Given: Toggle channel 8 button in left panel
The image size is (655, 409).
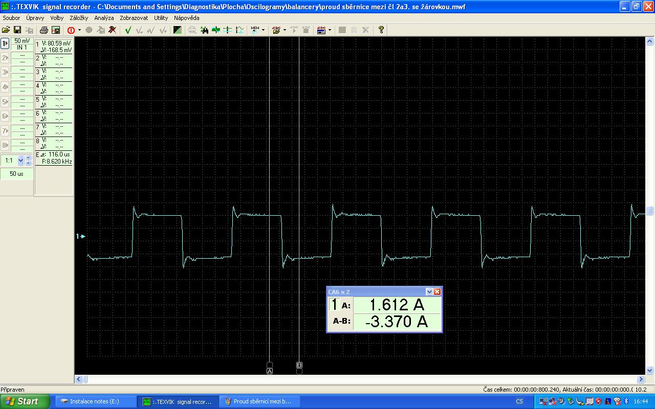Looking at the screenshot, I should pyautogui.click(x=5, y=145).
